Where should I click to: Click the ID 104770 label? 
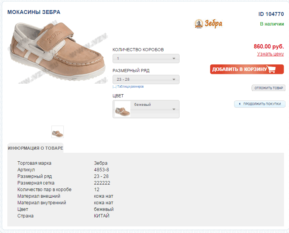[x=271, y=14]
